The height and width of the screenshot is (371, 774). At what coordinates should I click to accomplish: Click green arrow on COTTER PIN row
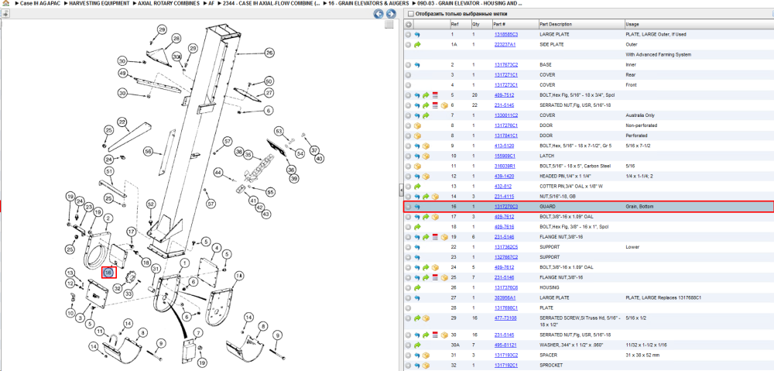click(417, 186)
